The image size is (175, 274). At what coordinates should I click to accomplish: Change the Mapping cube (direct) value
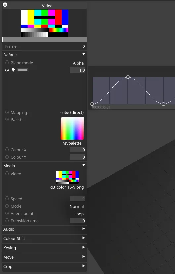(72, 113)
